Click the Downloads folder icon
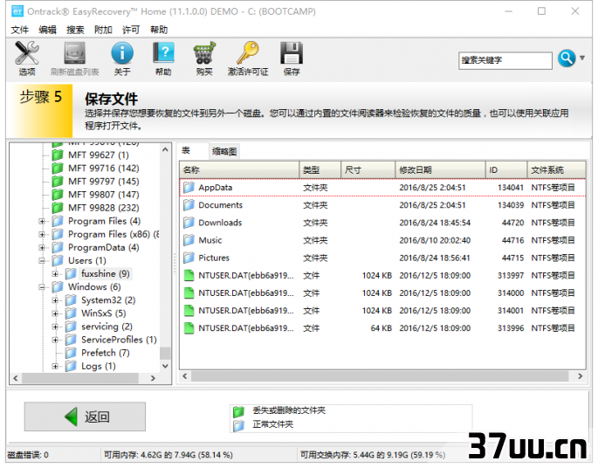The width and height of the screenshot is (598, 468). [189, 223]
